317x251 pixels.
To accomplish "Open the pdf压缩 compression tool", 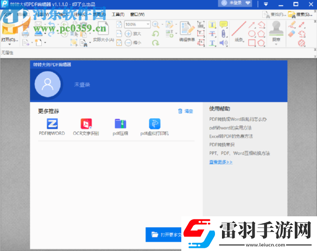I will 121,127.
